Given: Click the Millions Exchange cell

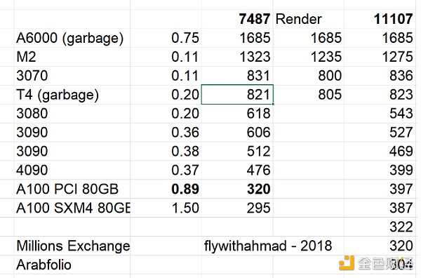Looking at the screenshot, I should (73, 246).
